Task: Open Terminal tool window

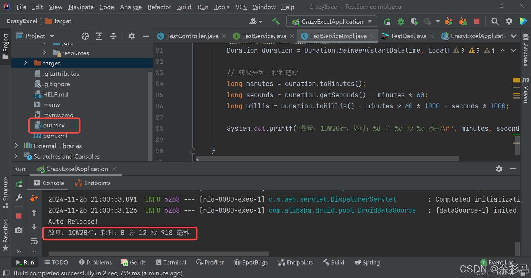Action: click(x=171, y=262)
